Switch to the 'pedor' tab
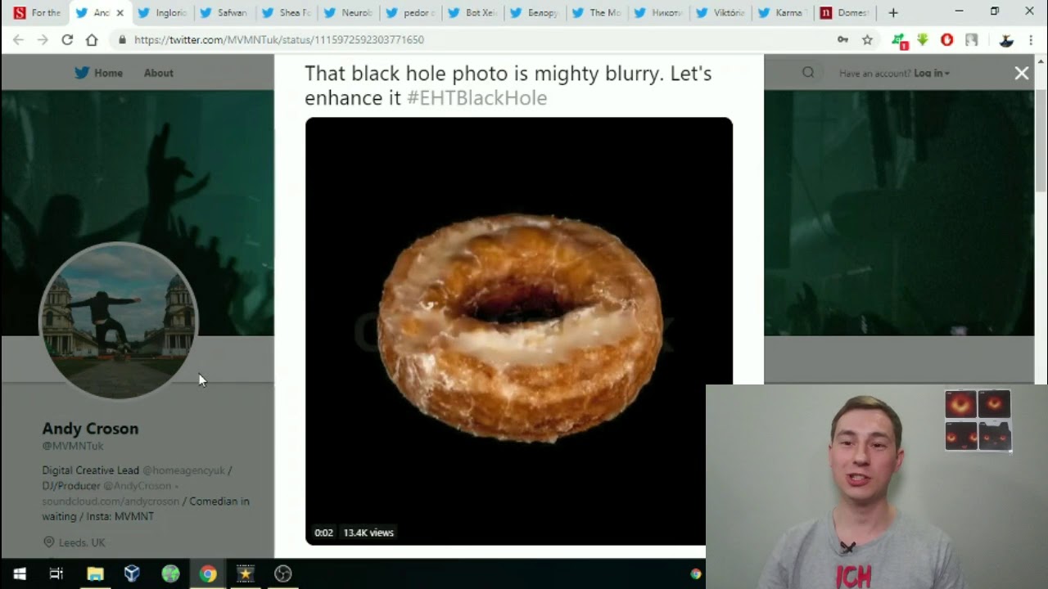This screenshot has height=589, width=1048. point(412,12)
